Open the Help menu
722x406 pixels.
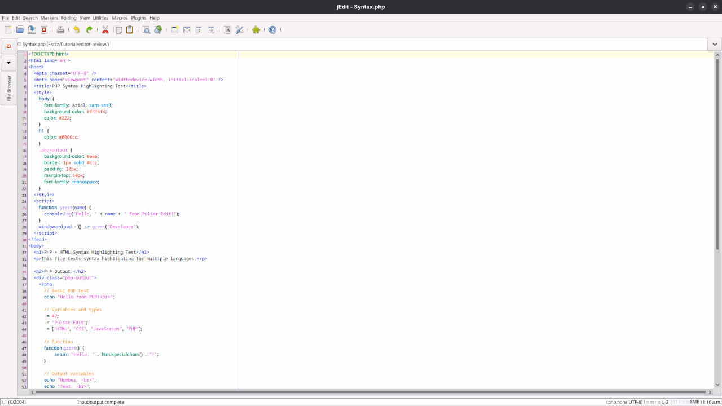click(x=155, y=18)
